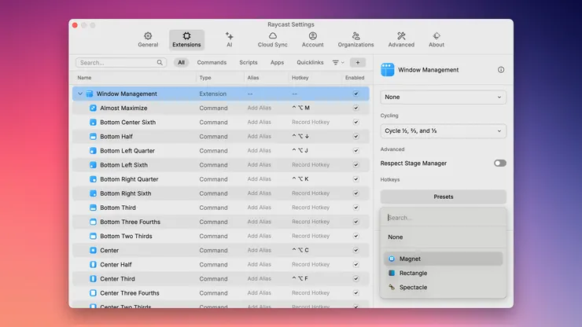Image resolution: width=582 pixels, height=327 pixels.
Task: Add alias for Center Half
Action: coord(259,265)
